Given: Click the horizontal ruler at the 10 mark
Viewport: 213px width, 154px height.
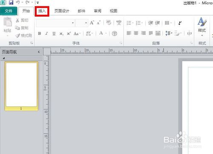Looking at the screenshot, I should [135, 51].
